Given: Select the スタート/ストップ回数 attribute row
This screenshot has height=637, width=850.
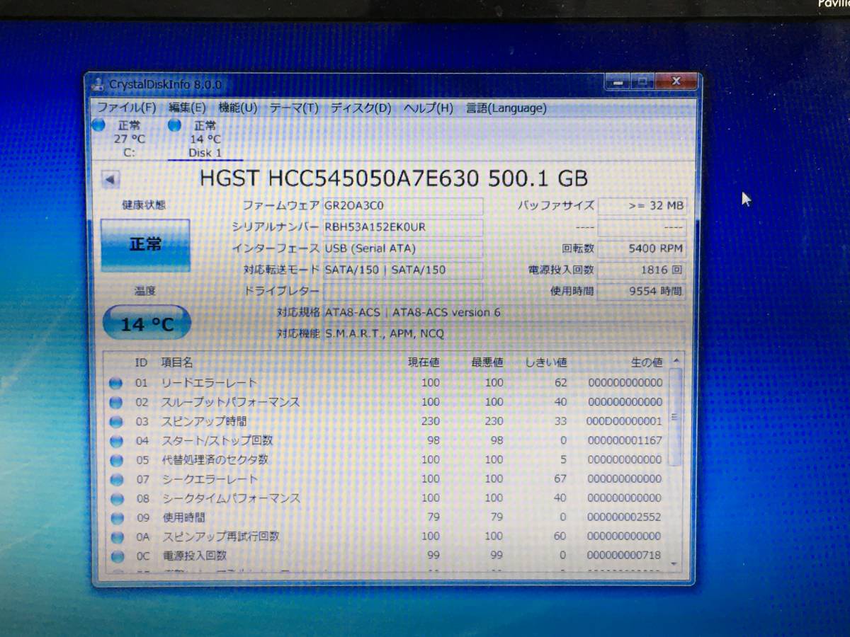Looking at the screenshot, I should click(x=386, y=440).
